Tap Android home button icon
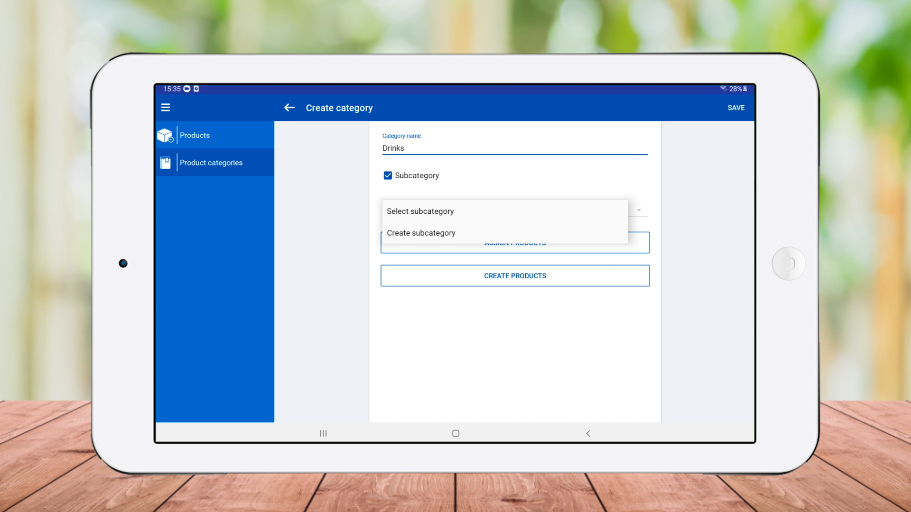The width and height of the screenshot is (911, 512). 455,433
